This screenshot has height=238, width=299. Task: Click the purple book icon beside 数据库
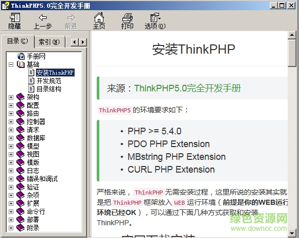pyautogui.click(x=20, y=138)
